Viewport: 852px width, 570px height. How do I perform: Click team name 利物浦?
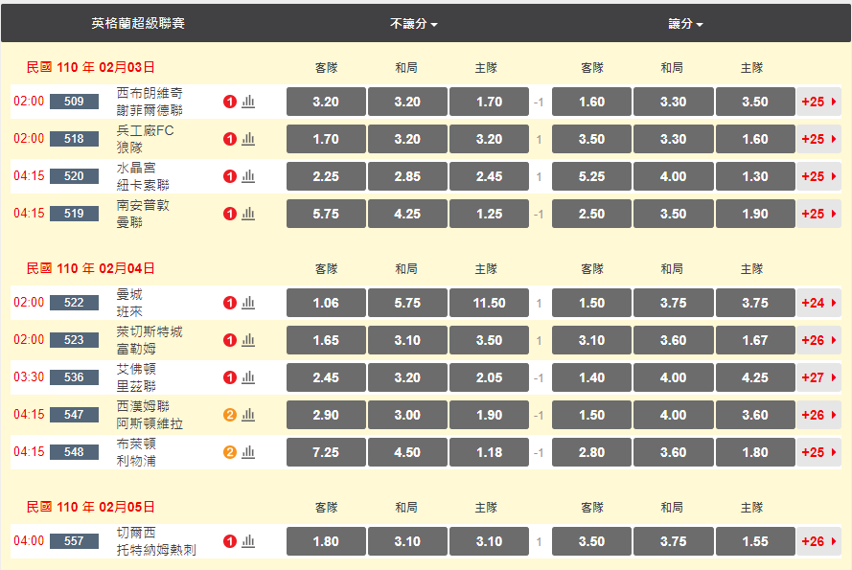coord(136,461)
